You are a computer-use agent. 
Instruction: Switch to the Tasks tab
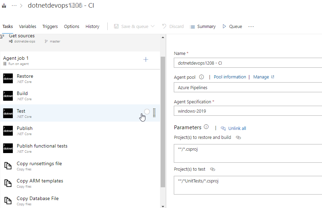[x=8, y=27]
